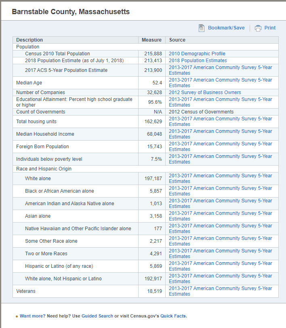
Task: Open ACS source link for Black or African American alone
Action: [221, 191]
